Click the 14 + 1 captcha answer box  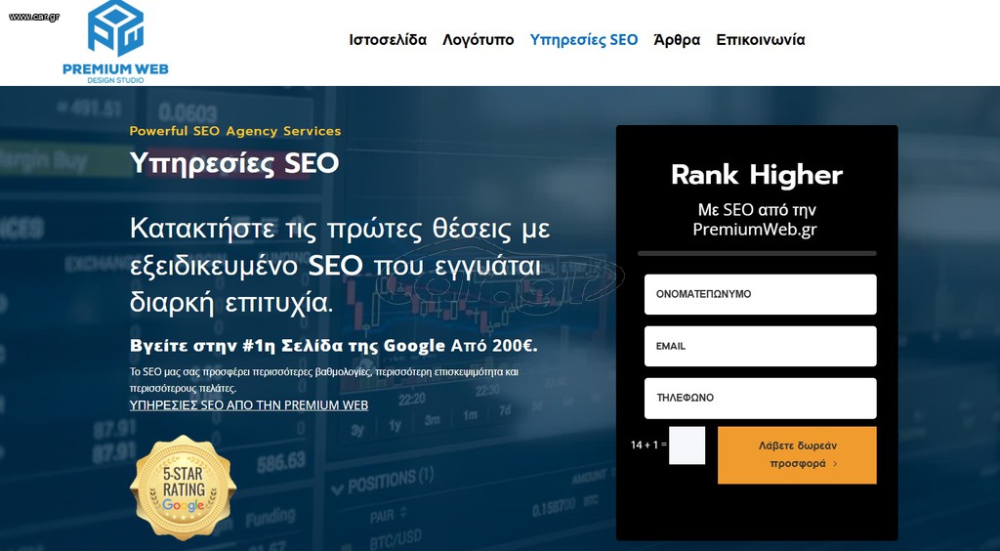pos(687,445)
